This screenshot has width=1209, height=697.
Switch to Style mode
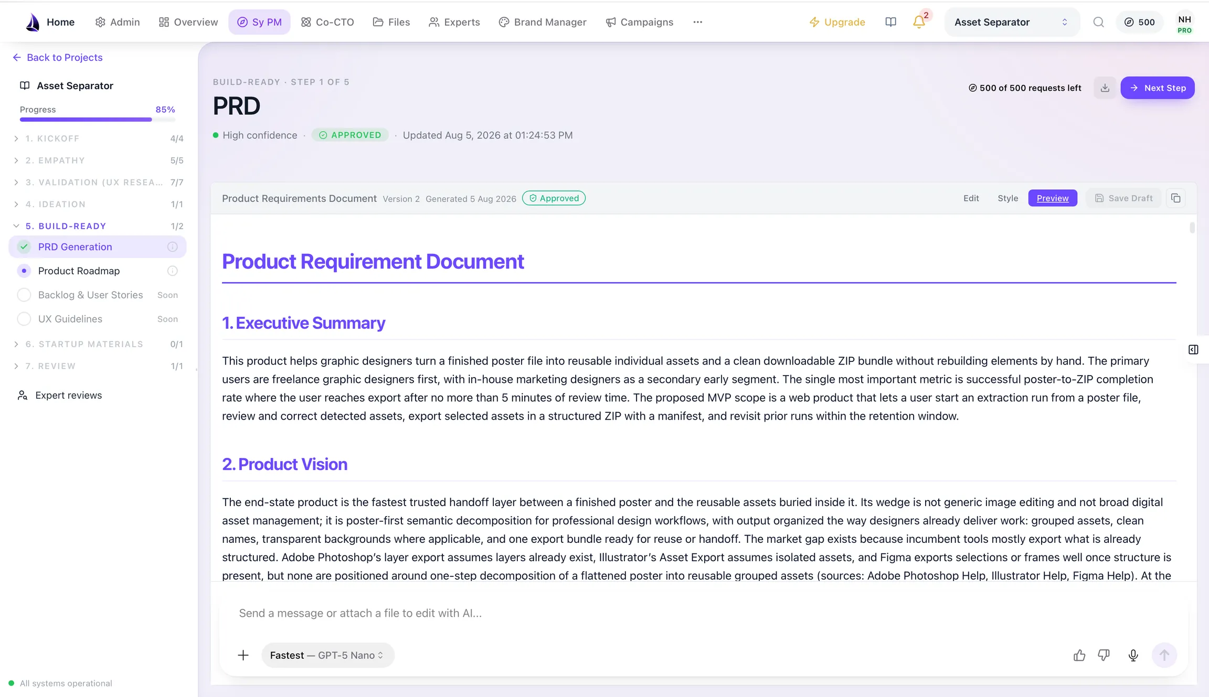[x=1008, y=198]
